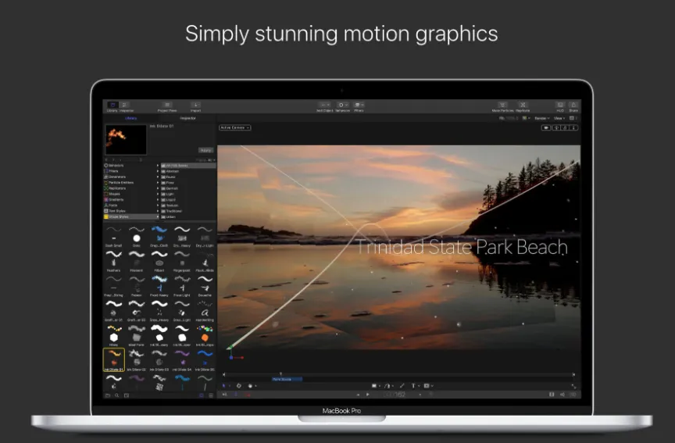The width and height of the screenshot is (675, 443).
Task: Select the Drop Cloth shape style
Action: coord(159,237)
